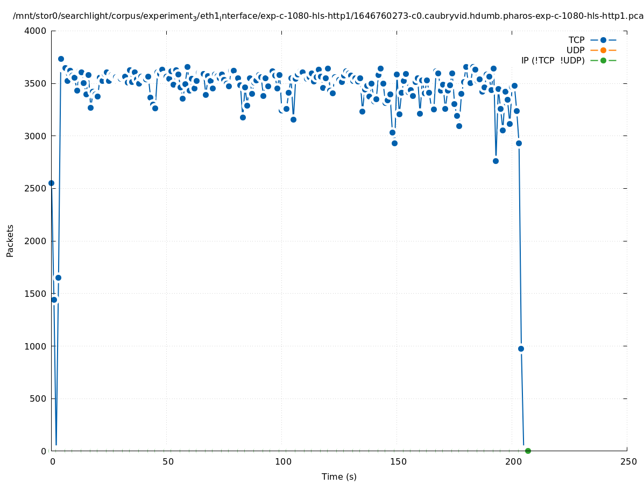This screenshot has width=644, height=484.
Task: Click the orange UDP legend marker
Action: [603, 50]
